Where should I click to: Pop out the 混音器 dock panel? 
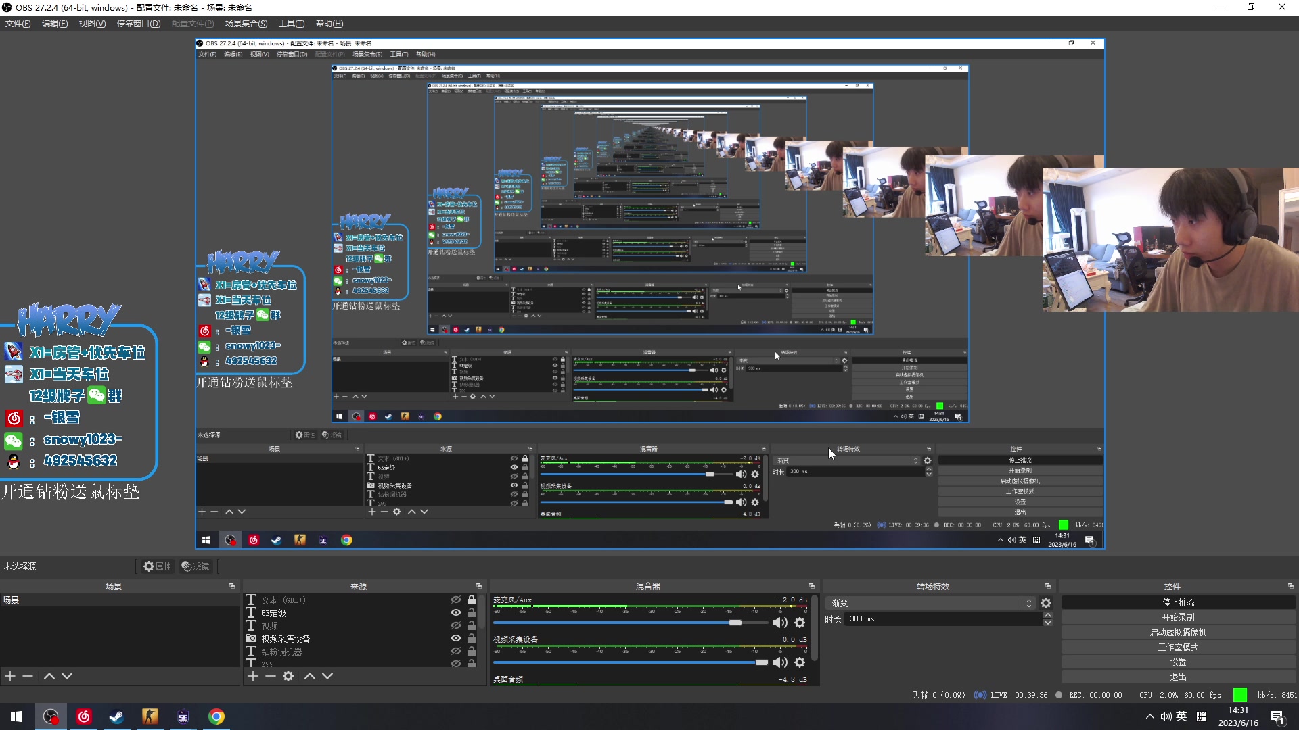(812, 586)
